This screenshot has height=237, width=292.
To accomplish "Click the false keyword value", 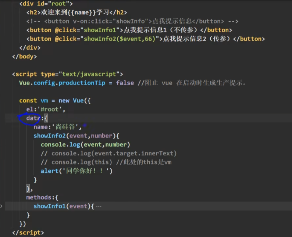I will pos(125,83).
